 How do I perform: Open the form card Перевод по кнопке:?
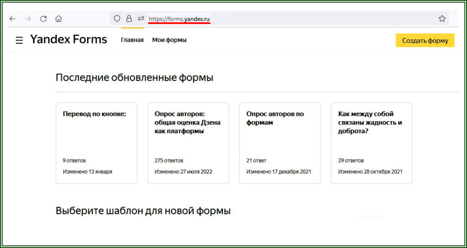97,143
